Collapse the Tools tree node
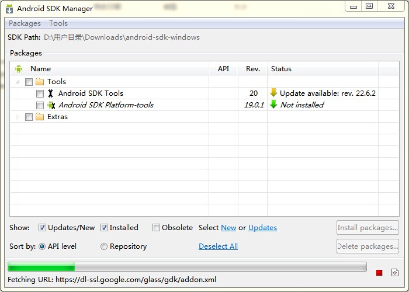 click(18, 82)
